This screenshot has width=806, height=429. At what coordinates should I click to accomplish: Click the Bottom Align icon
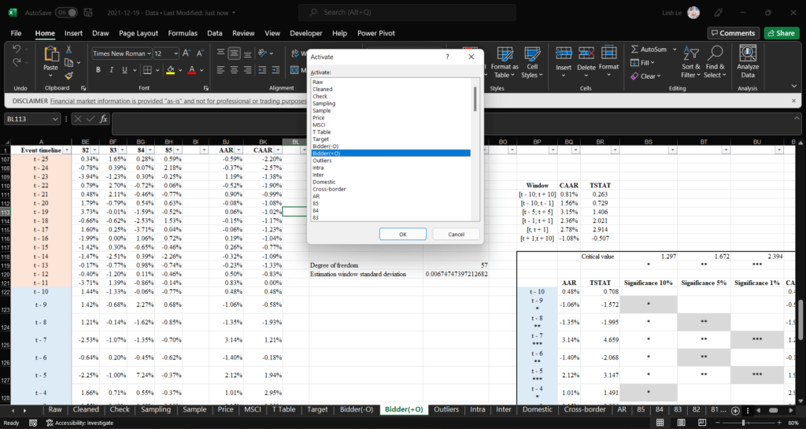click(x=248, y=53)
